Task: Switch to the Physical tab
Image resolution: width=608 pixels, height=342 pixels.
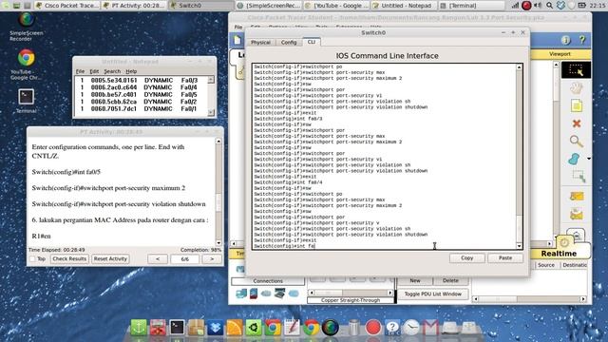Action: pyautogui.click(x=260, y=42)
